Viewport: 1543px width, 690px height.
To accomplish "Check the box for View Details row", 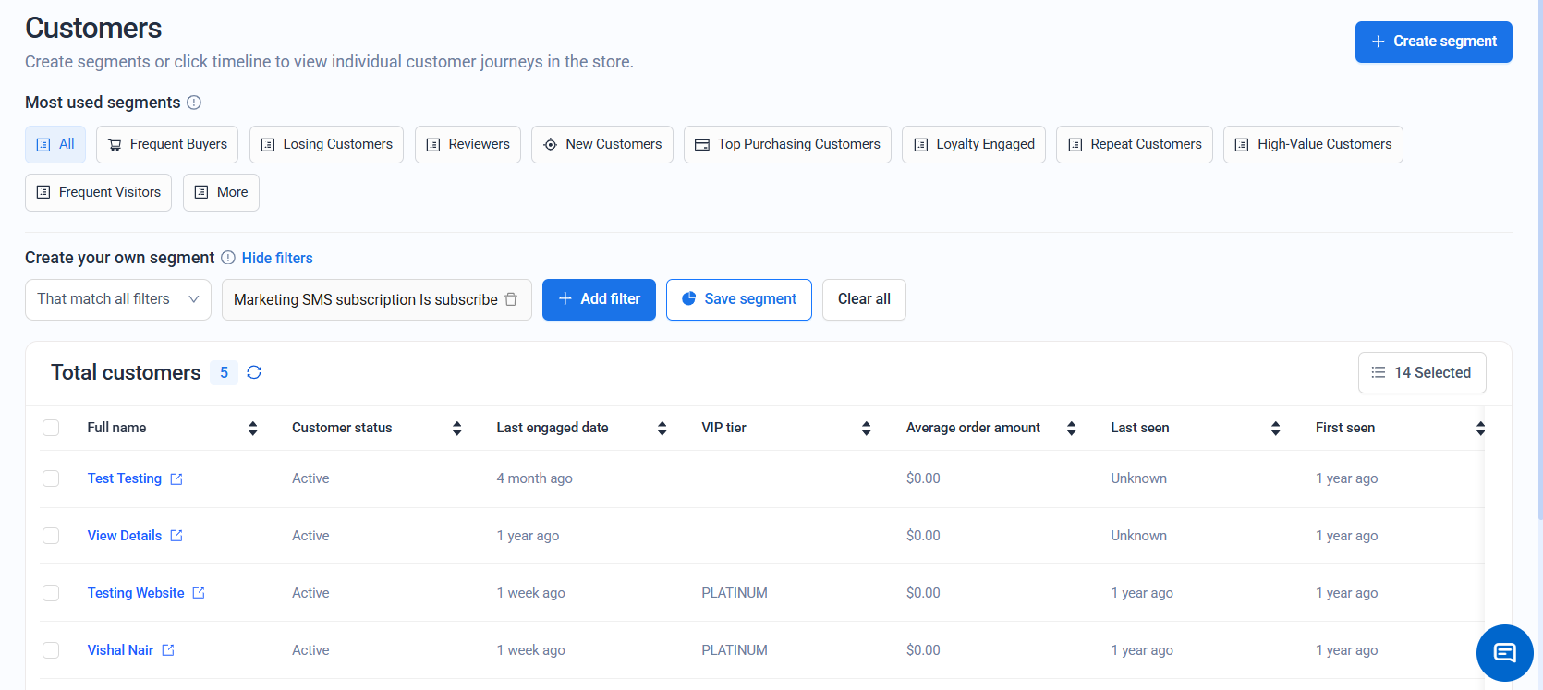I will coord(51,536).
